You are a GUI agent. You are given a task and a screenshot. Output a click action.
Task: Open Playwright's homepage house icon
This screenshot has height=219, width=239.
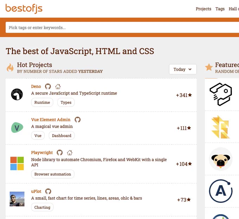pyautogui.click(x=70, y=153)
